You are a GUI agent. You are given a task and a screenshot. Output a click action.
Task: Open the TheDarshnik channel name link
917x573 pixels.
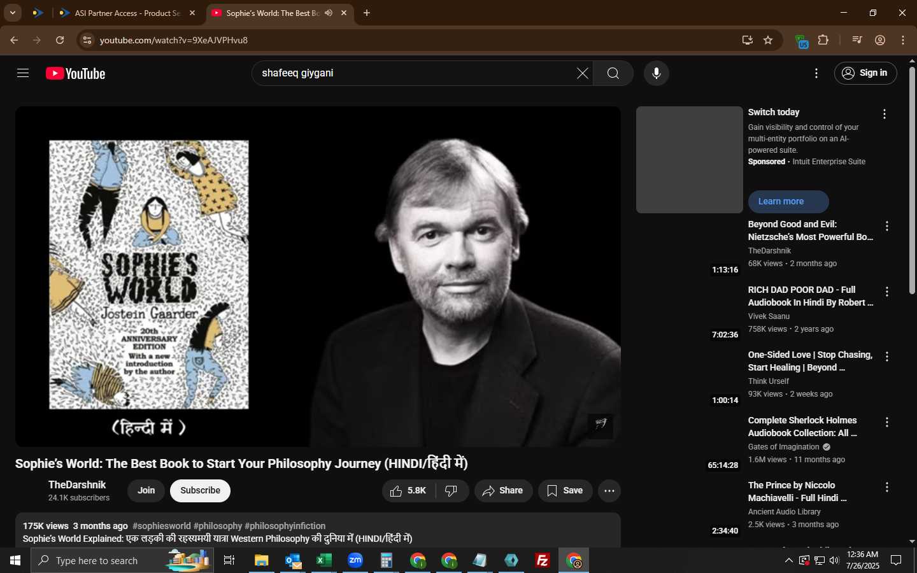(77, 485)
